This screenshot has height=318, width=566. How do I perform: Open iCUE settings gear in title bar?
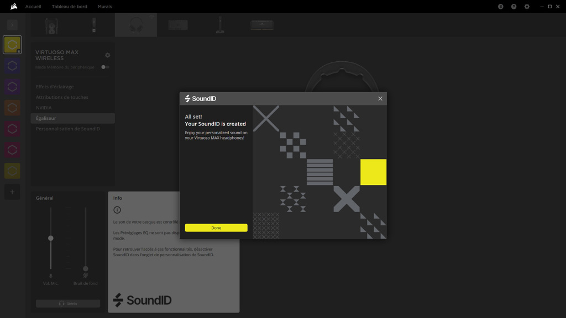point(527,7)
